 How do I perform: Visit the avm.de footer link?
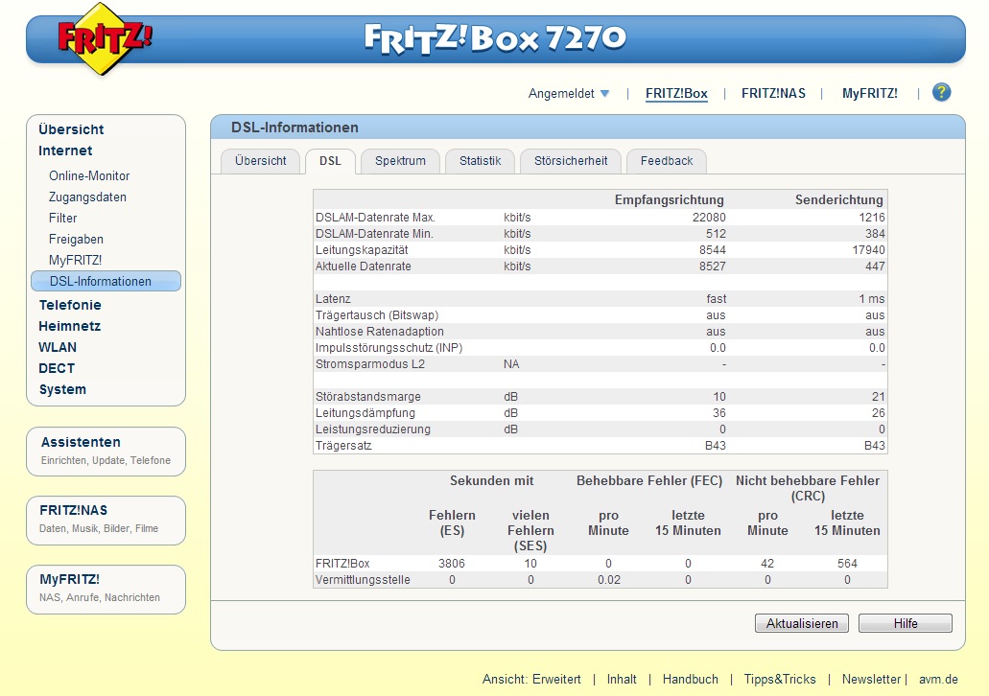pos(938,679)
